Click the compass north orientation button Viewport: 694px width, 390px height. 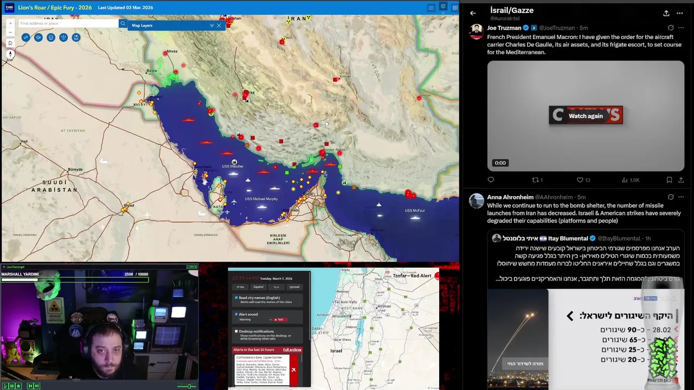click(10, 54)
